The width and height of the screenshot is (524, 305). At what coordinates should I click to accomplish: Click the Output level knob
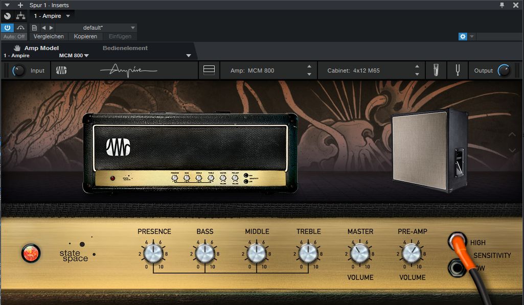tap(504, 71)
